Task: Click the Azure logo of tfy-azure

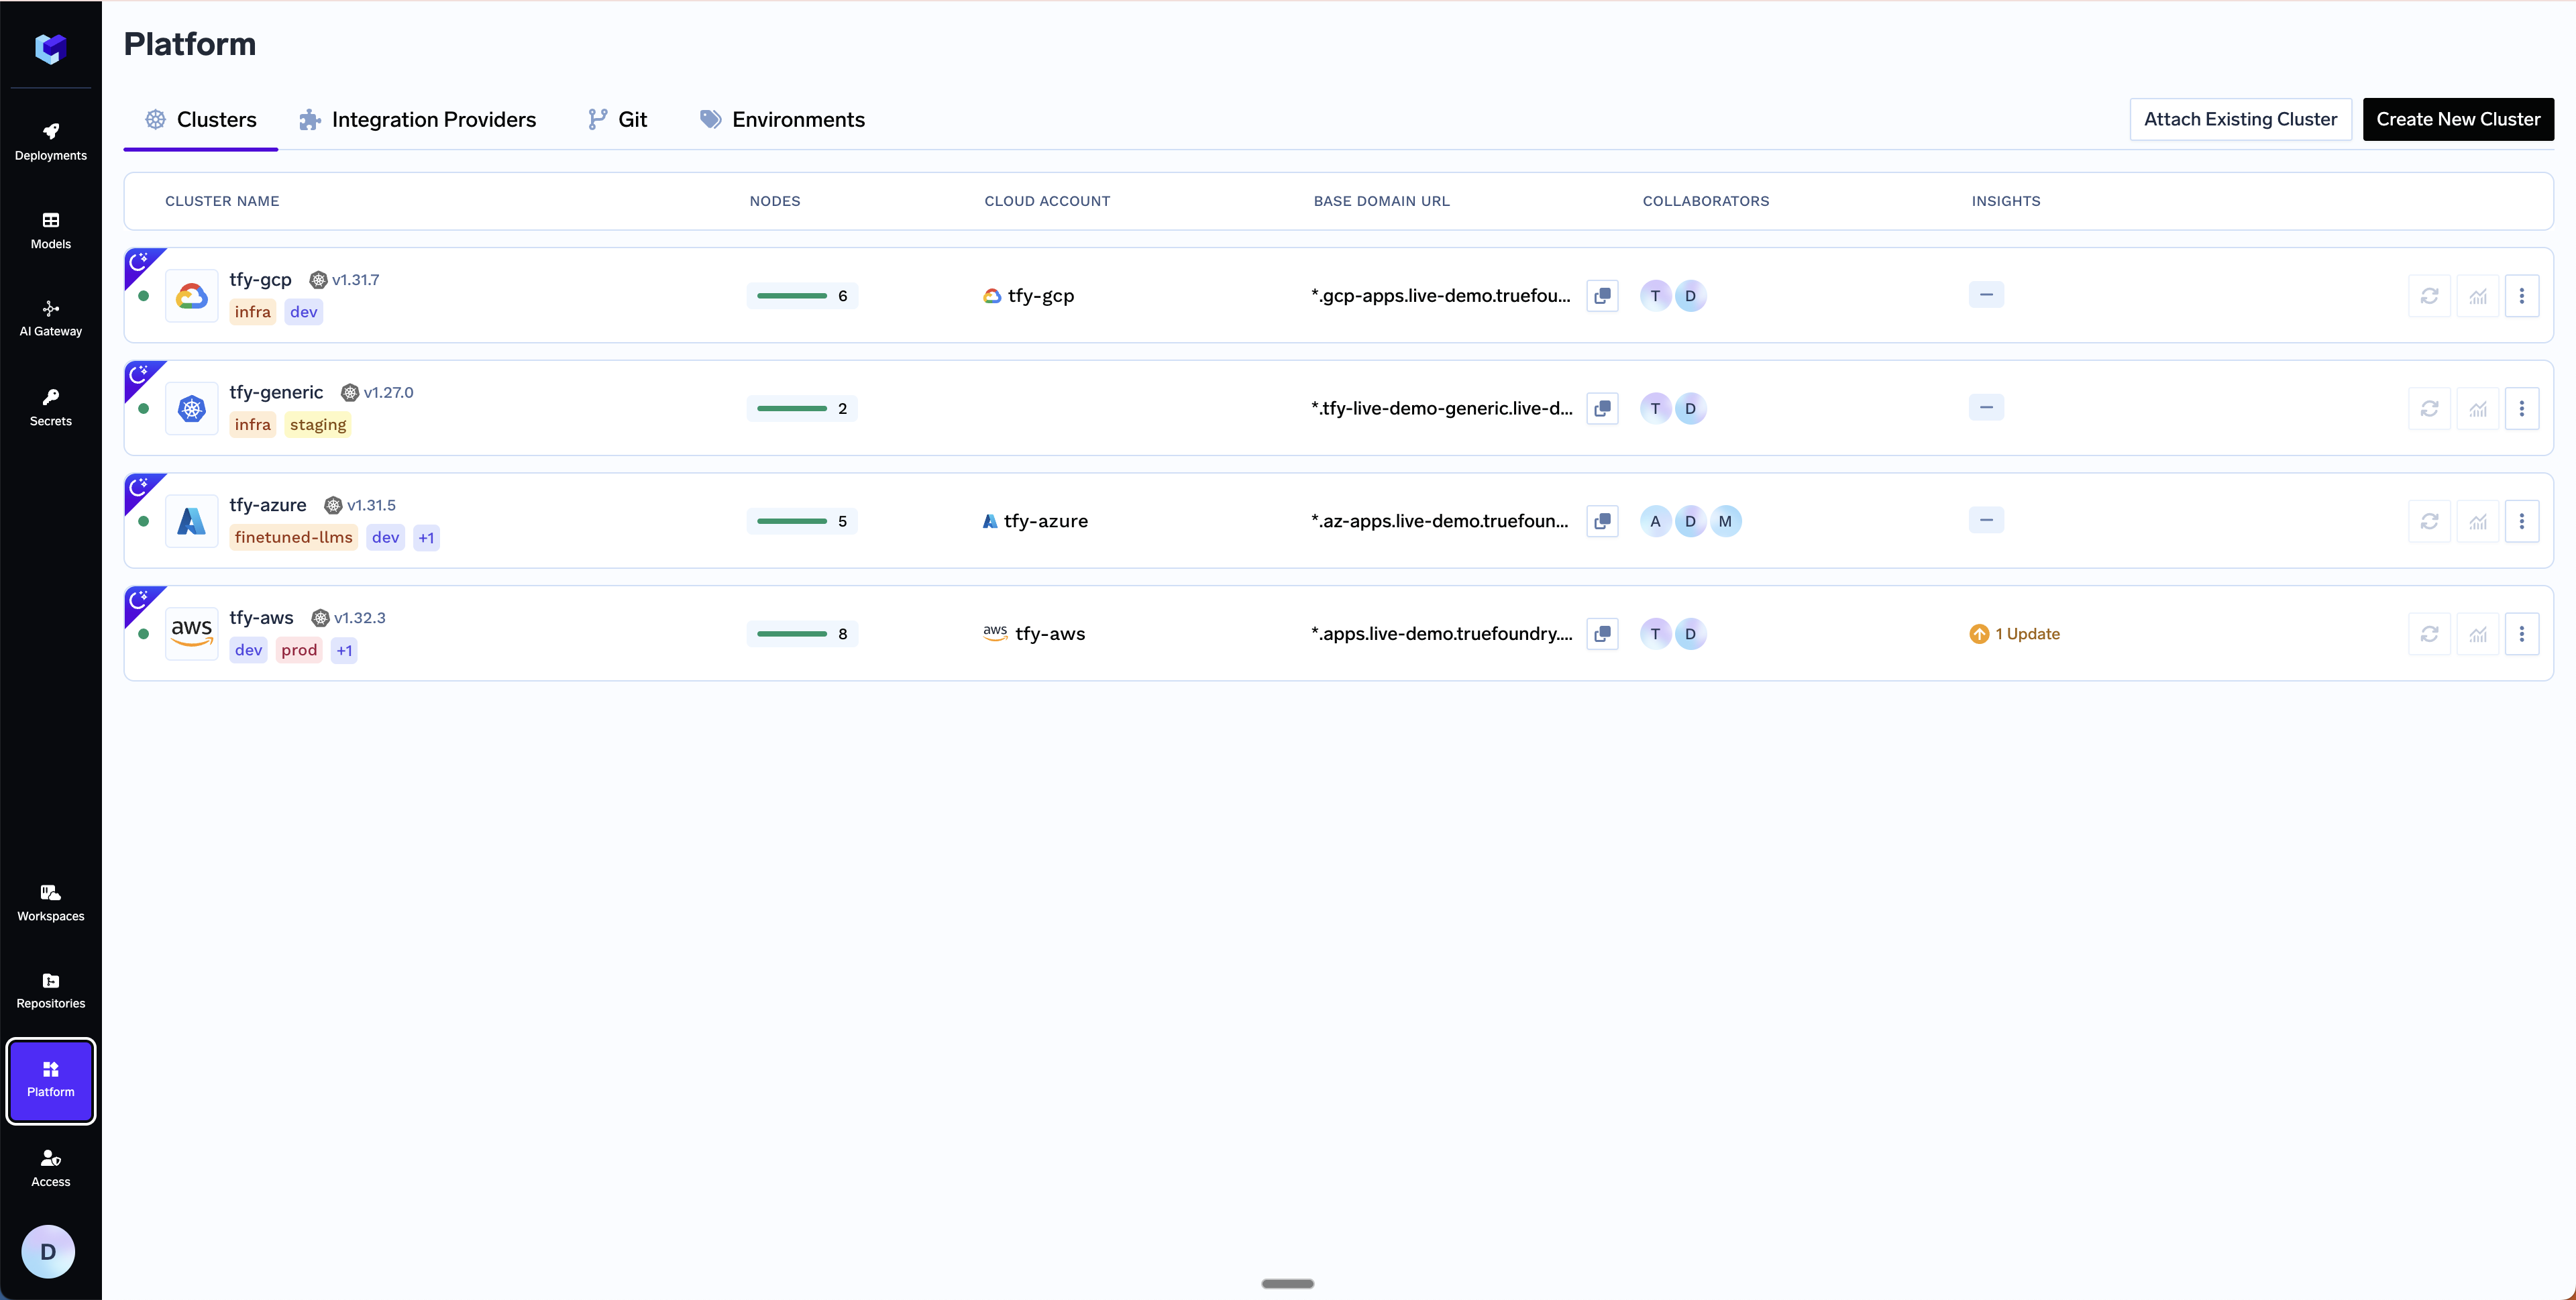Action: pyautogui.click(x=191, y=521)
